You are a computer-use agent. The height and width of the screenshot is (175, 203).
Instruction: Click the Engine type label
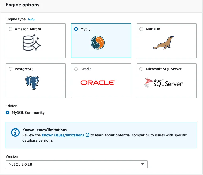[x=15, y=19]
